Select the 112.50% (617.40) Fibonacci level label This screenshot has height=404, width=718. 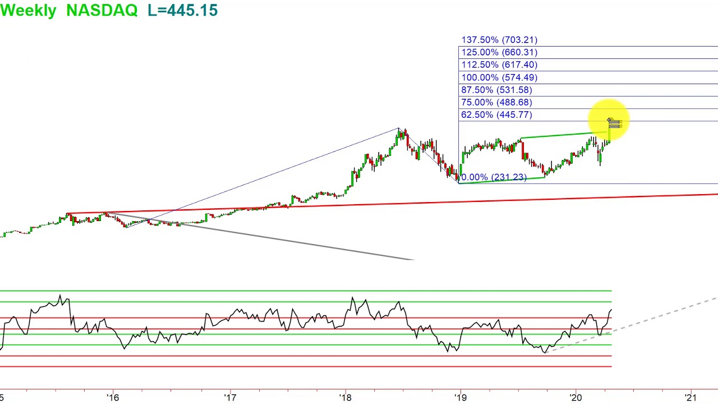(x=499, y=65)
